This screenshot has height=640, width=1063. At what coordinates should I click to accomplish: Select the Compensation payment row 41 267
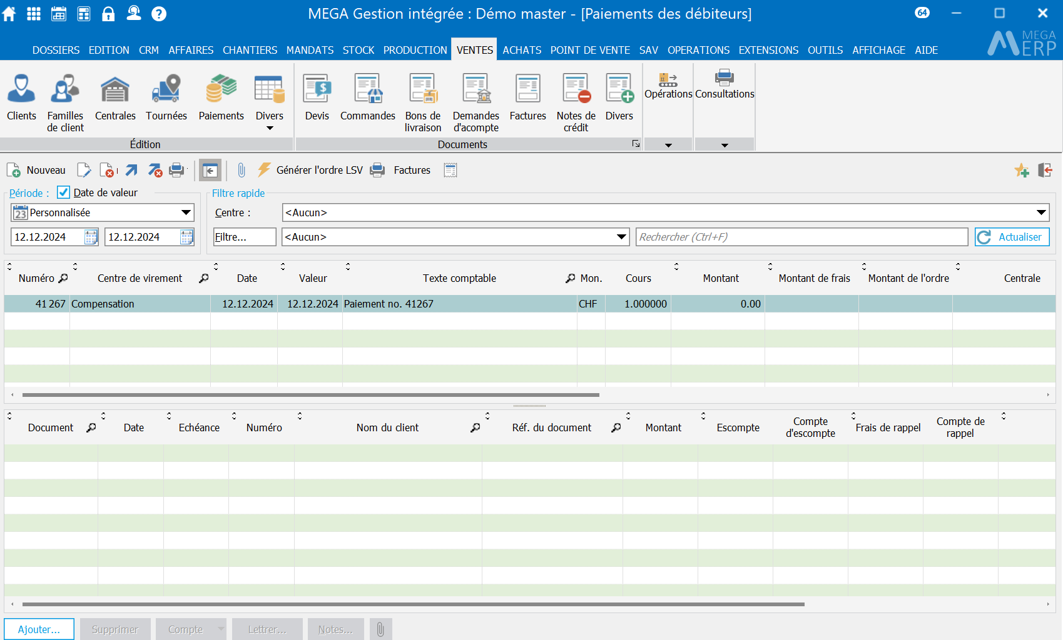529,304
